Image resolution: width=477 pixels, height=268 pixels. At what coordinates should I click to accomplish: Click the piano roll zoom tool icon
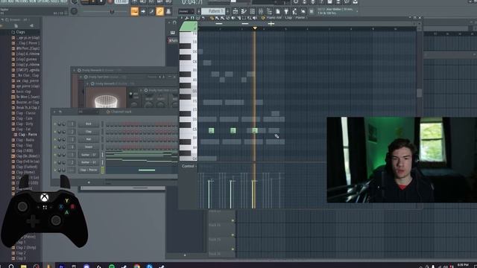click(249, 18)
